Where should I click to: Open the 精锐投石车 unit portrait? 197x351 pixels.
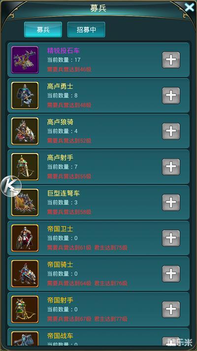click(x=25, y=60)
